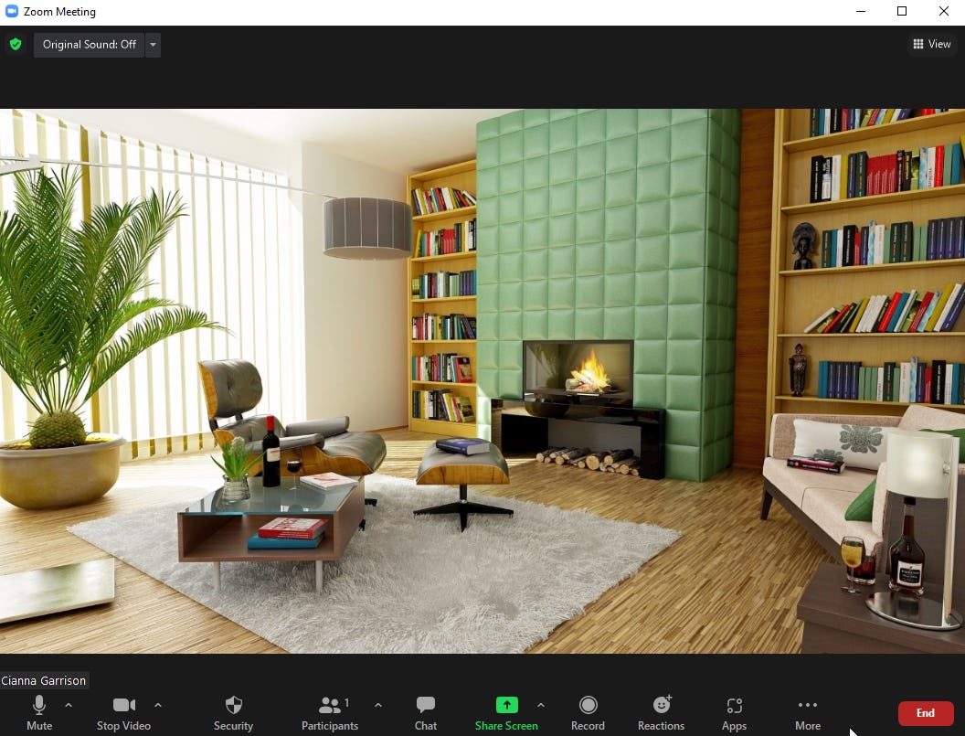Expand Share Screen advanced options arrow

[540, 705]
